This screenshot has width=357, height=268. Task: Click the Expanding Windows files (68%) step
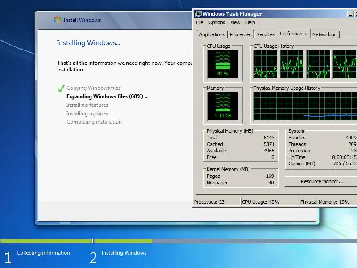[x=107, y=96]
